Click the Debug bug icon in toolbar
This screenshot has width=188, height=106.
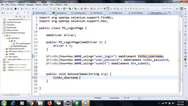click(x=59, y=9)
